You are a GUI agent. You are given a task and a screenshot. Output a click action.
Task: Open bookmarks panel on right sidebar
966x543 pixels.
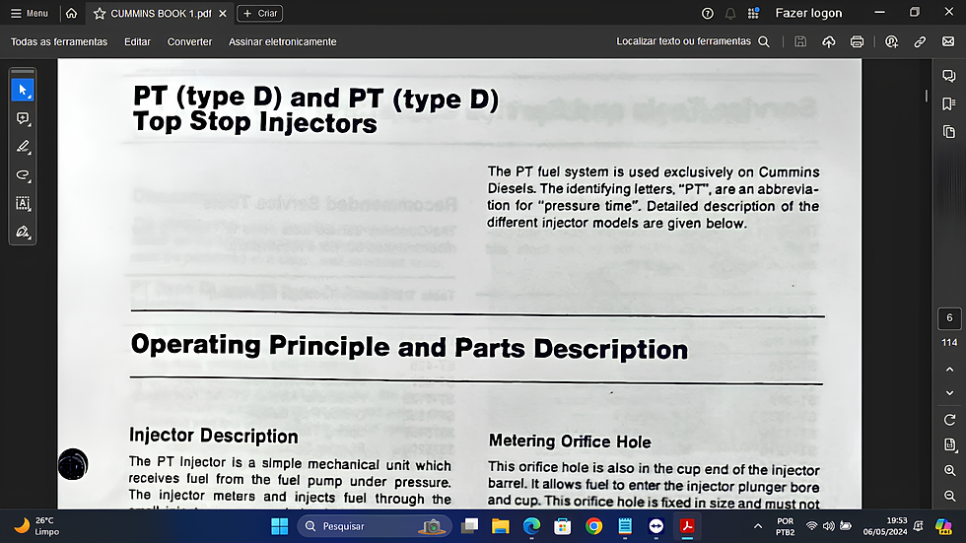click(x=948, y=103)
